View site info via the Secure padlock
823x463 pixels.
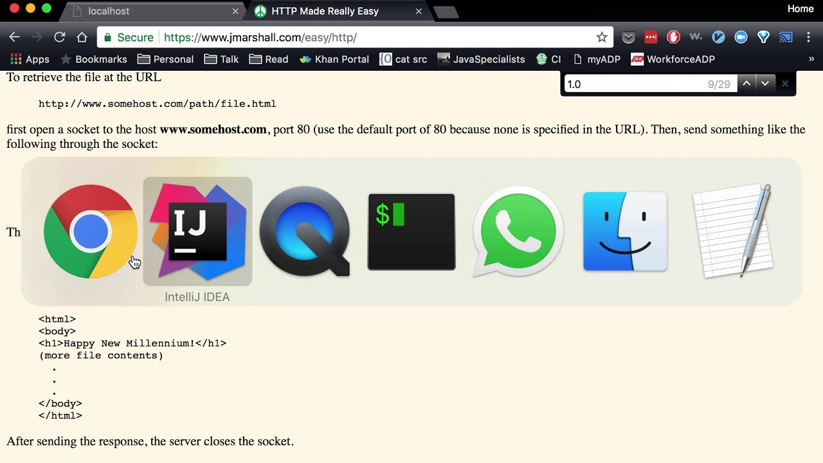(127, 37)
